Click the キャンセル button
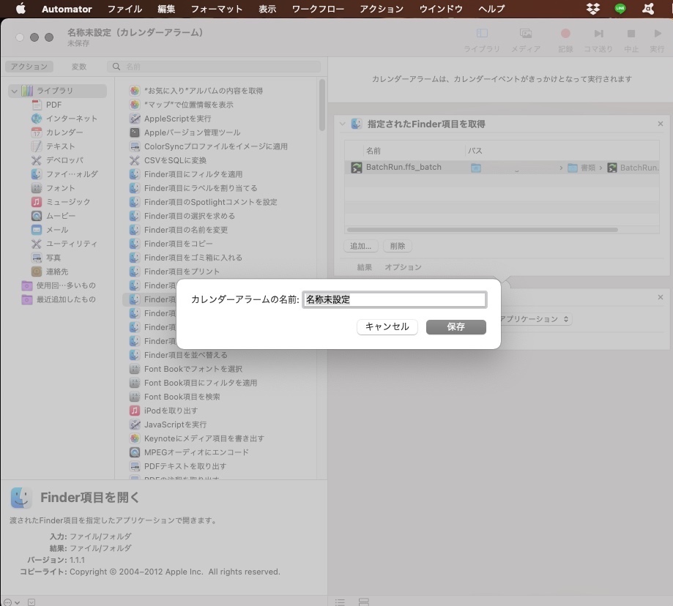The width and height of the screenshot is (673, 606). click(x=387, y=327)
